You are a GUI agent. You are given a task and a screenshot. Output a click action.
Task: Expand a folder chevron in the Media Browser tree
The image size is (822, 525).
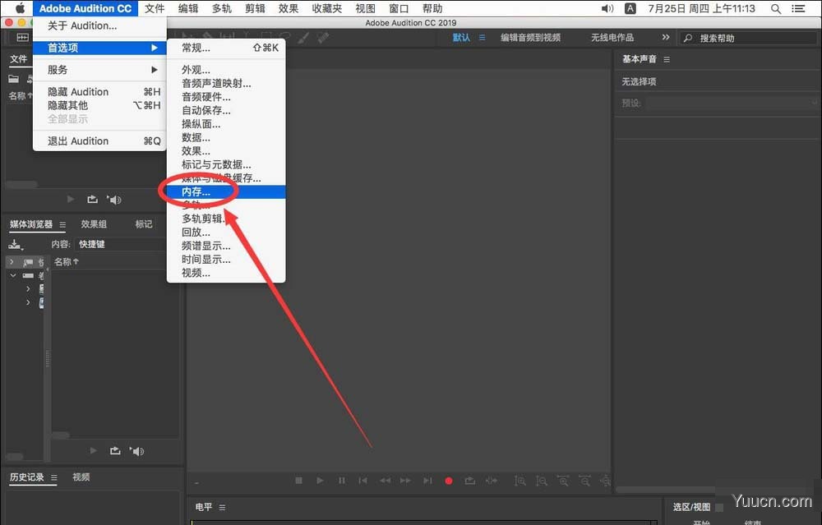click(12, 262)
